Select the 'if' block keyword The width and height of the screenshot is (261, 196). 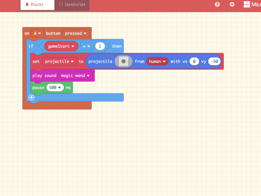pos(31,46)
